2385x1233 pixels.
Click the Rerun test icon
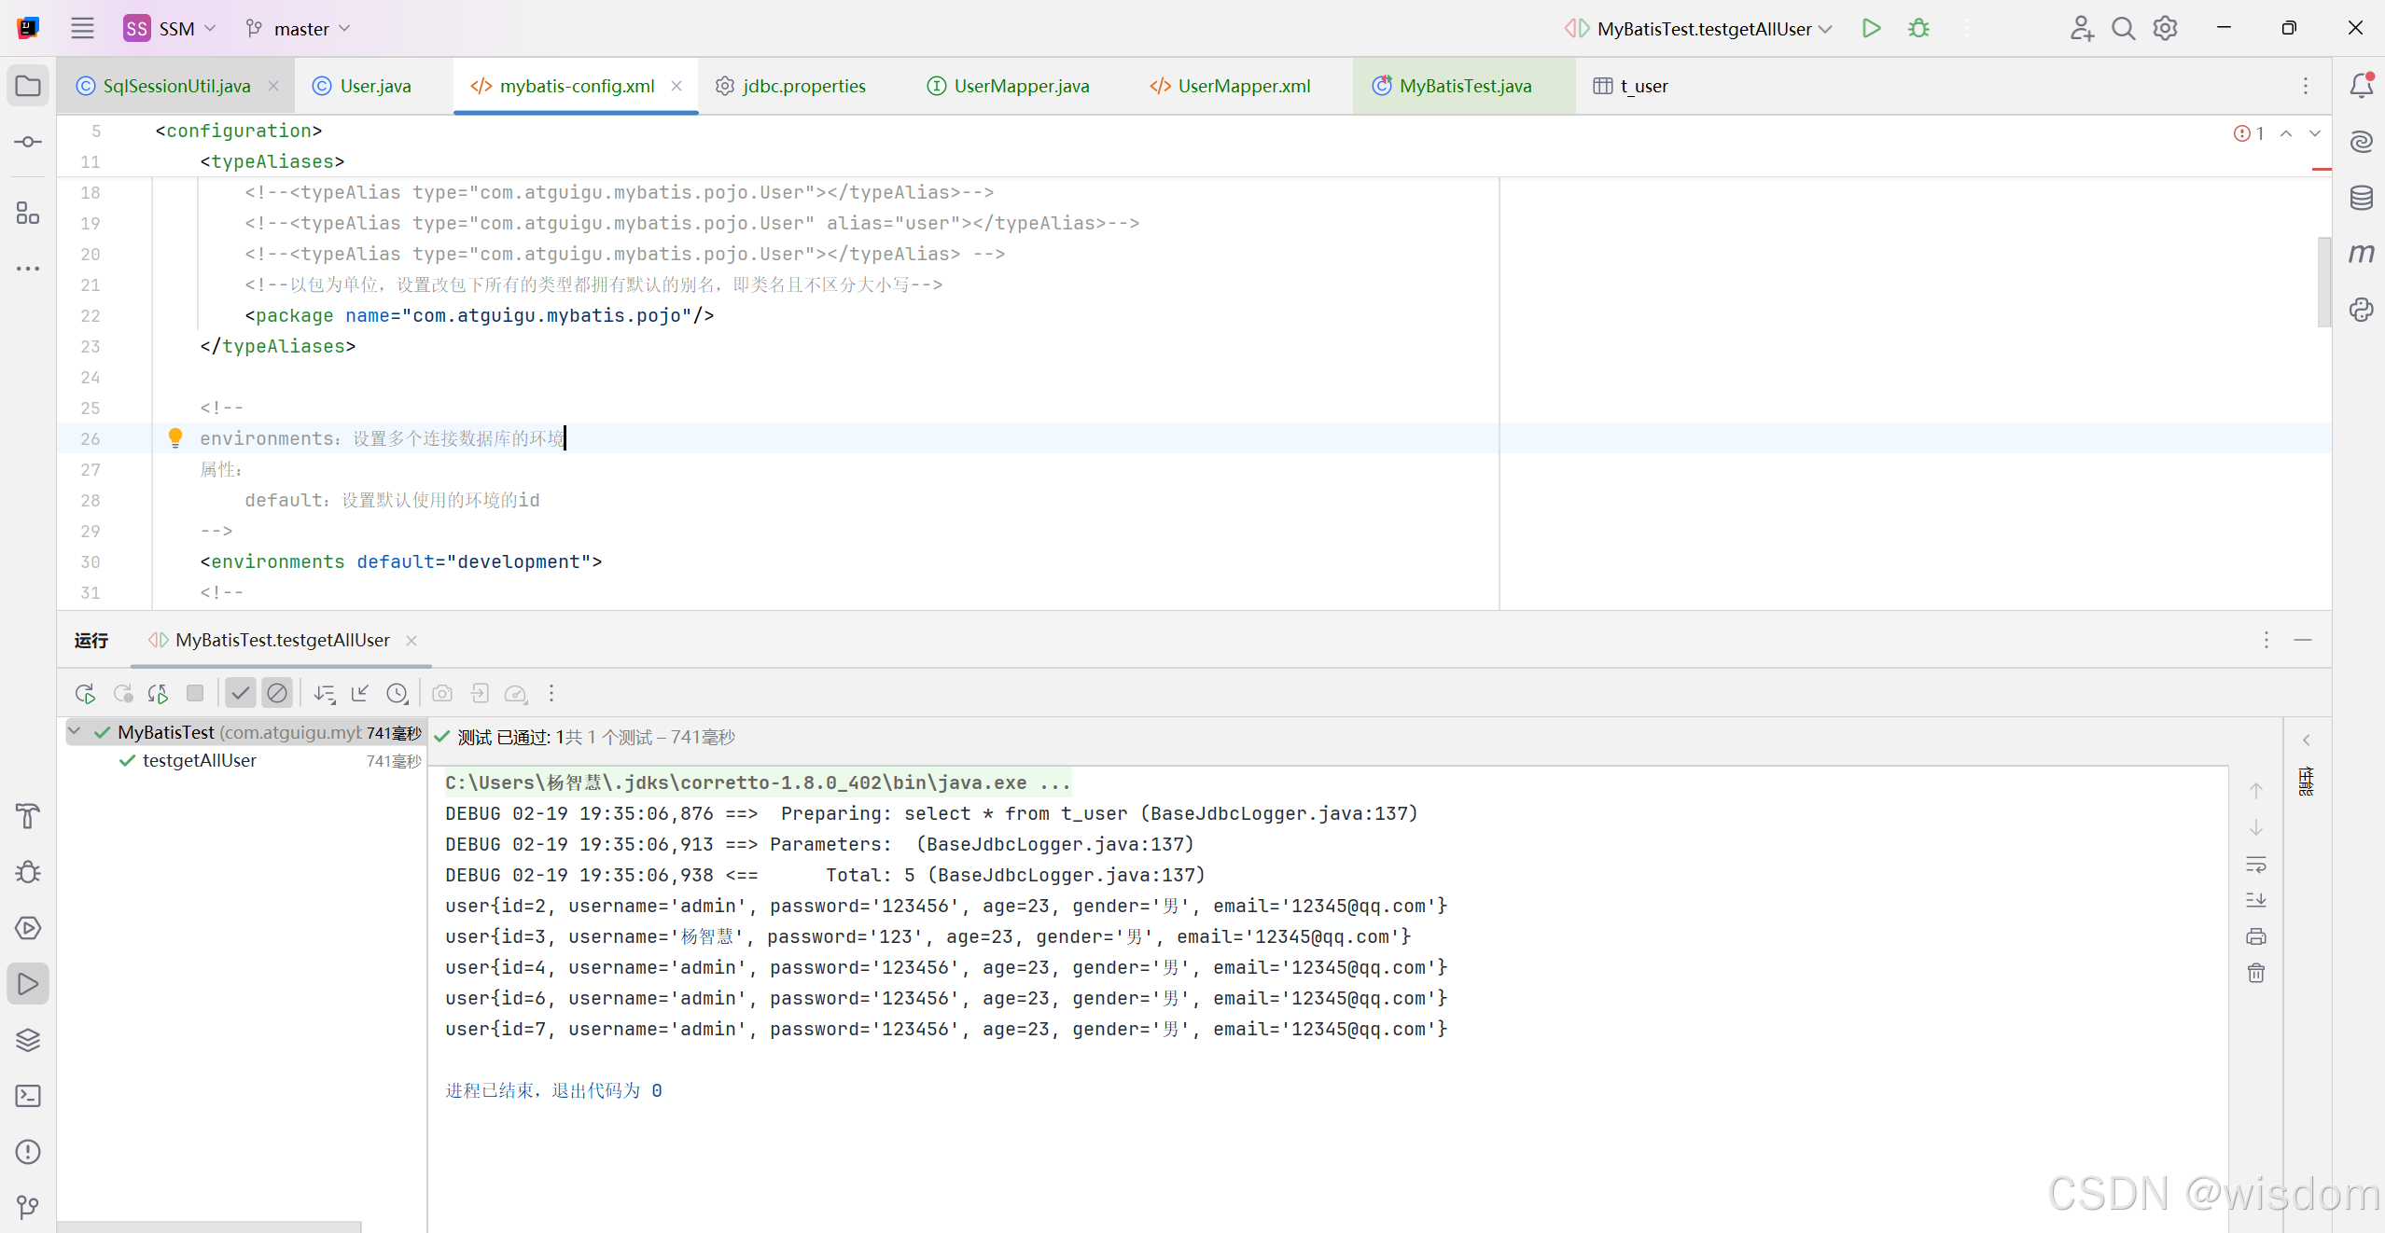pos(85,694)
